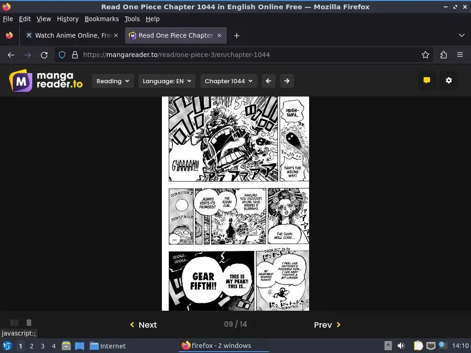
Task: Open the Internet folder taskbar item
Action: [108, 346]
